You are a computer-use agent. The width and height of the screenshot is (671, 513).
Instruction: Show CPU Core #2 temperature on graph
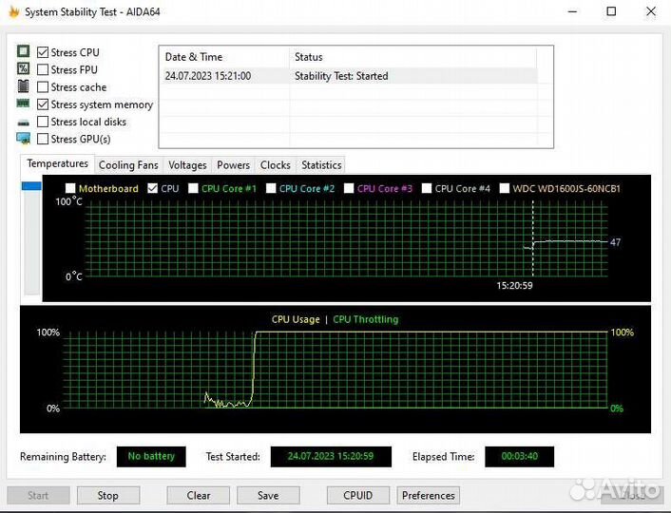[271, 188]
